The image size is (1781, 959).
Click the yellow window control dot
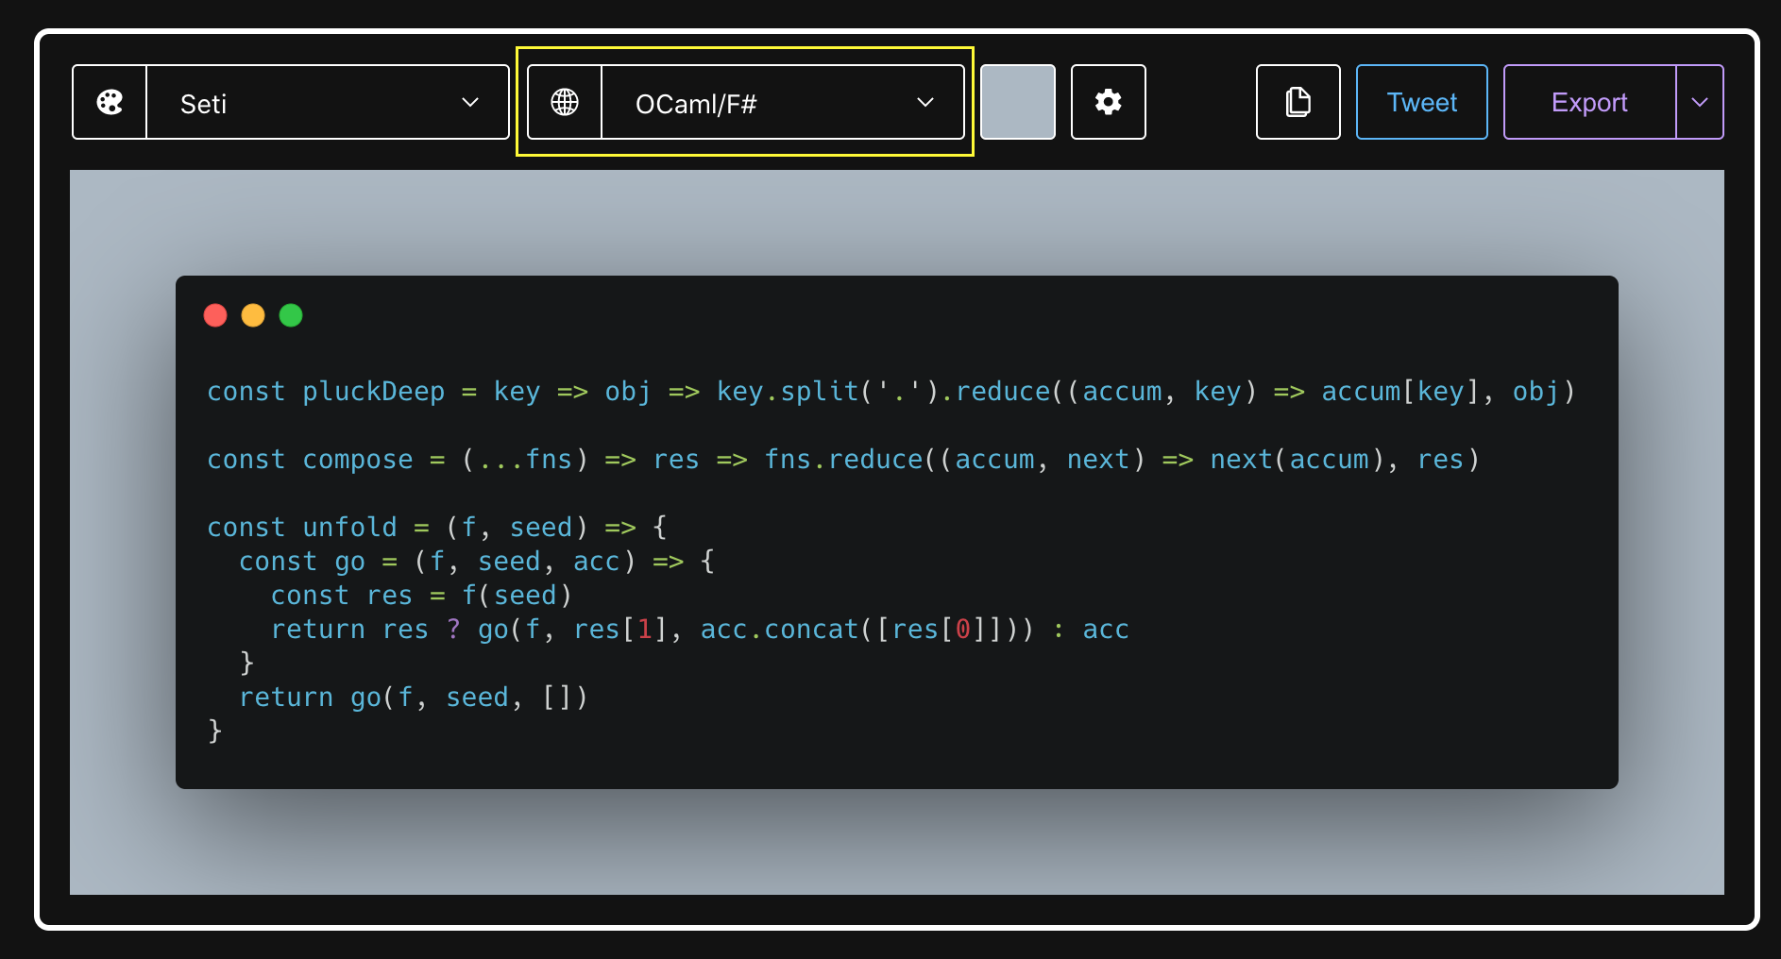(253, 315)
